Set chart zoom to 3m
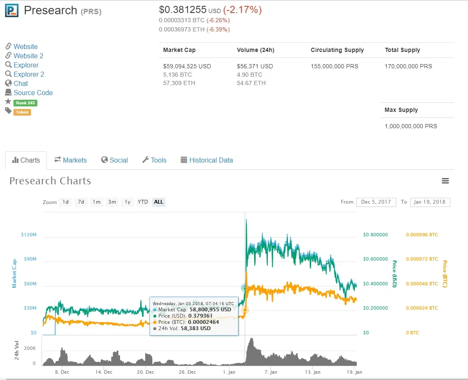 click(x=112, y=202)
